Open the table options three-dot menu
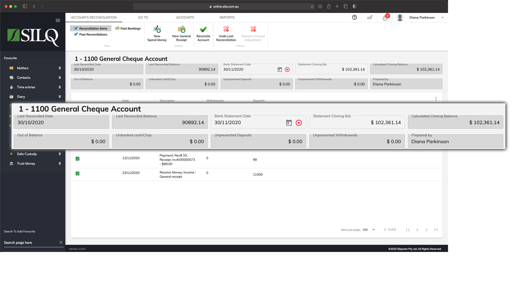This screenshot has width=517, height=284. click(x=436, y=99)
